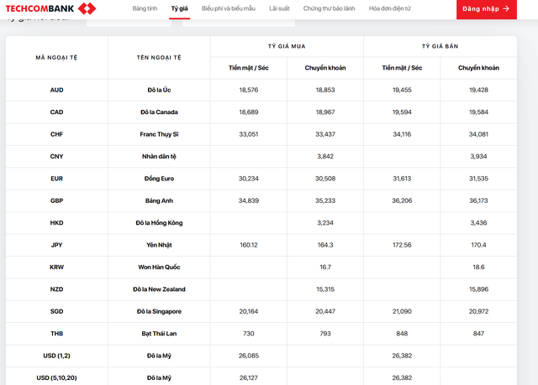Open the Lãi suất menu item
The height and width of the screenshot is (385, 538).
point(279,8)
